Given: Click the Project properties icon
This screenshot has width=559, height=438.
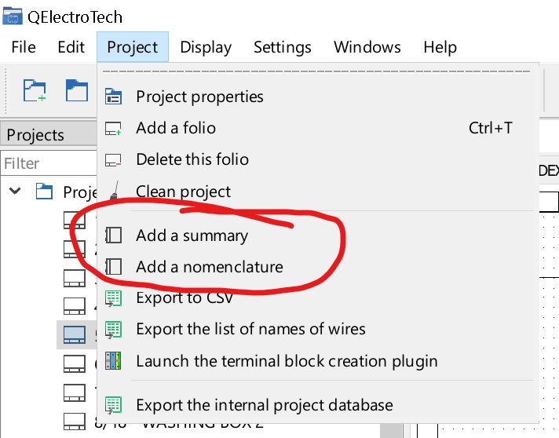Looking at the screenshot, I should click(114, 97).
